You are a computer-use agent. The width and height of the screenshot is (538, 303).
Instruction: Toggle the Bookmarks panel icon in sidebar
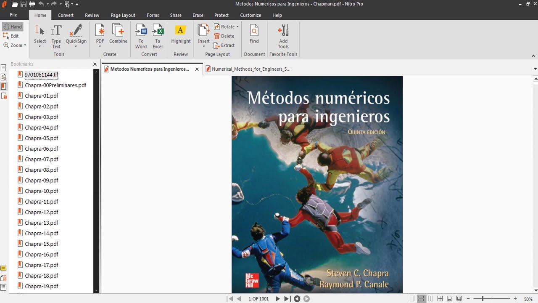4,86
